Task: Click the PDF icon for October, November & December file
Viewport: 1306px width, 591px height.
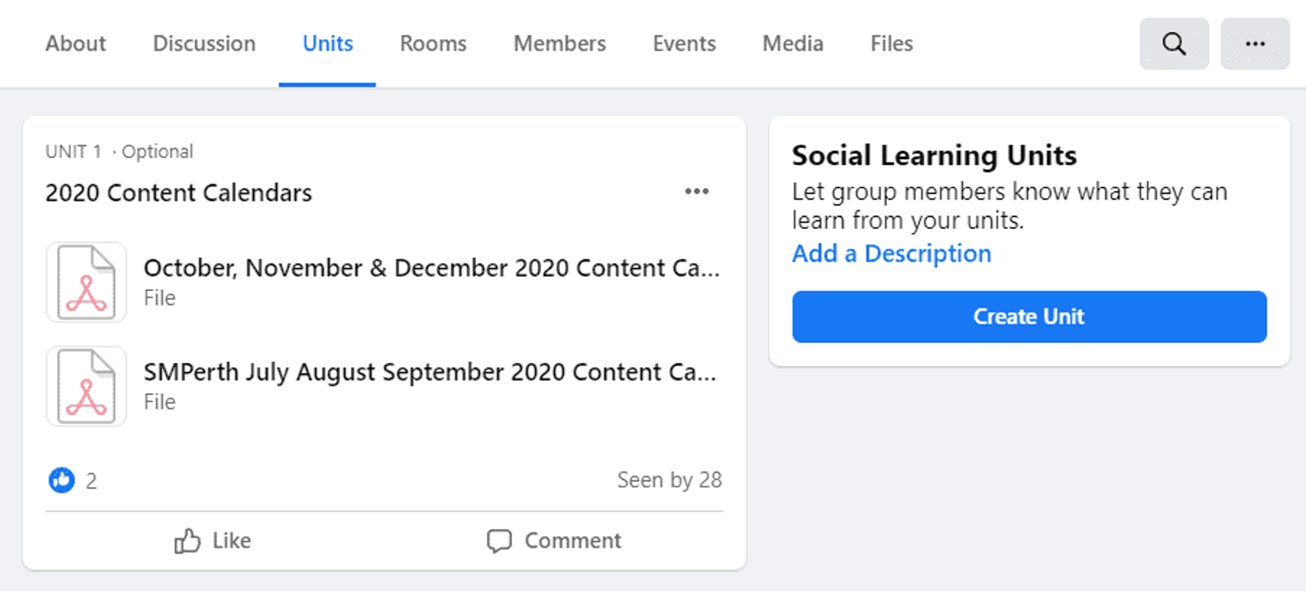Action: click(x=87, y=282)
